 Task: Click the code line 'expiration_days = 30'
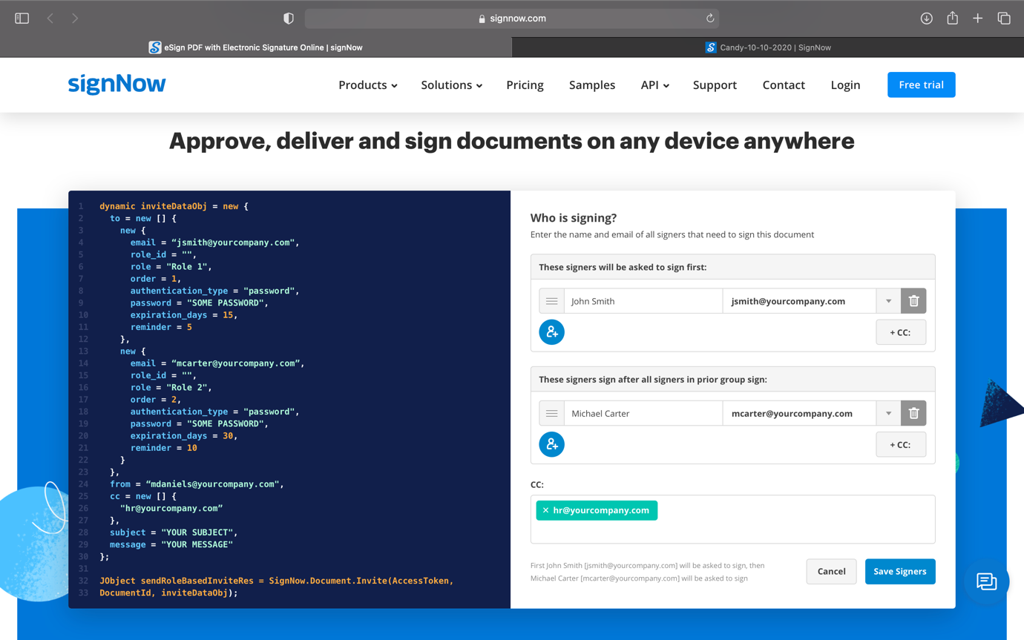pos(184,436)
